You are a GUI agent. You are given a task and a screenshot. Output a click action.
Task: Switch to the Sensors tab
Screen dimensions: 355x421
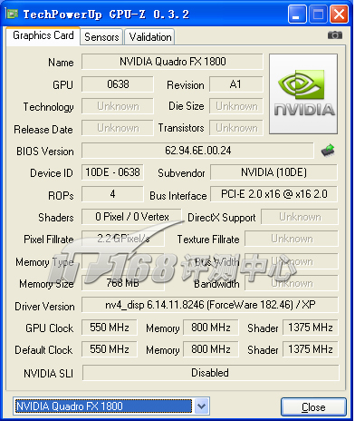tap(101, 37)
